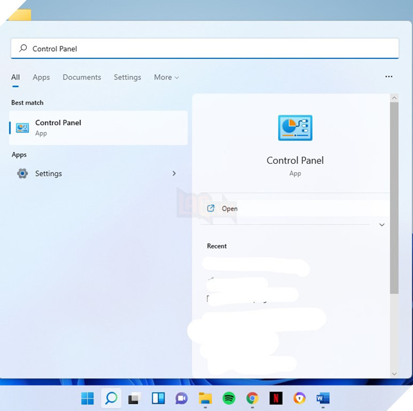
Task: Select the Settings app result row
Action: point(98,174)
